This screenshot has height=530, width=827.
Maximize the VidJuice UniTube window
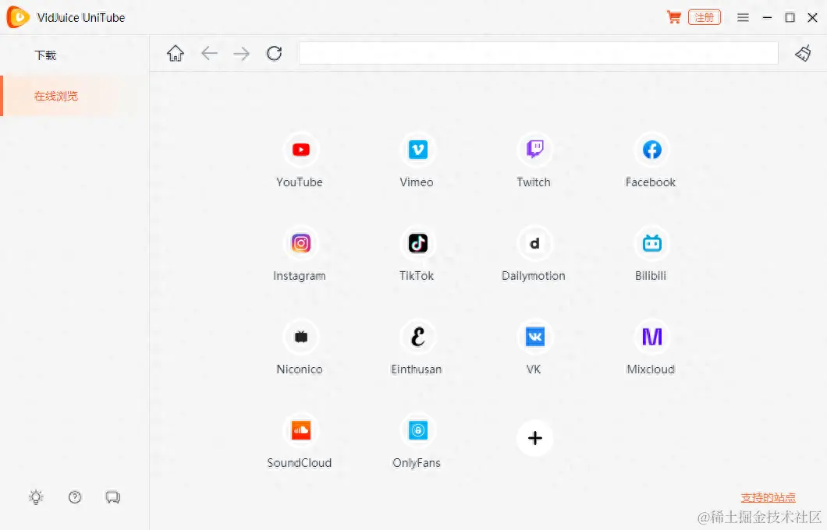click(790, 17)
